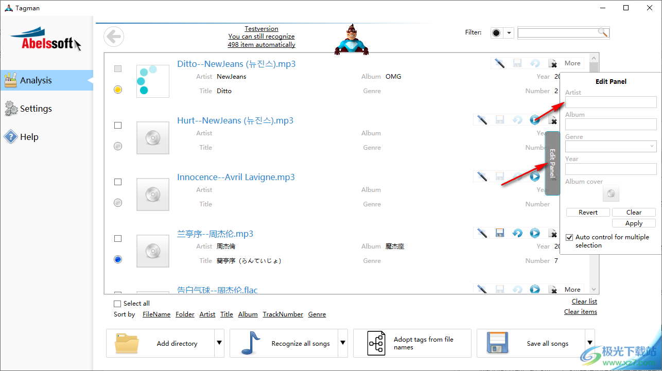Screen dimensions: 662x371
Task: Open the Help section
Action: click(28, 136)
